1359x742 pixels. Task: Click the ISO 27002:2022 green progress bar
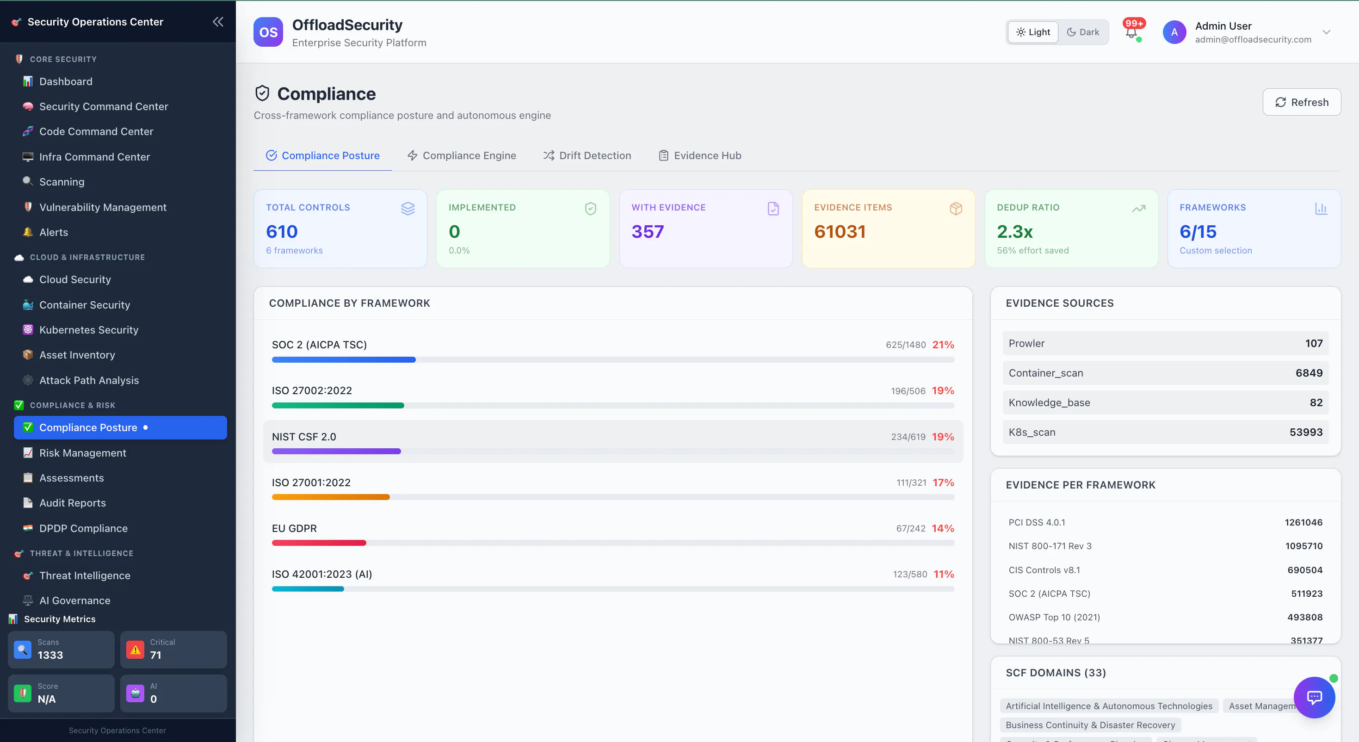tap(338, 405)
